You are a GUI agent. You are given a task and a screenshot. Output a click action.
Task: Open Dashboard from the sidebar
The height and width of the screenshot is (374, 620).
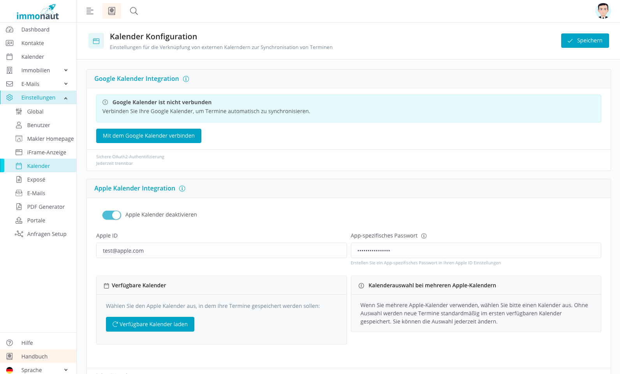click(x=35, y=30)
